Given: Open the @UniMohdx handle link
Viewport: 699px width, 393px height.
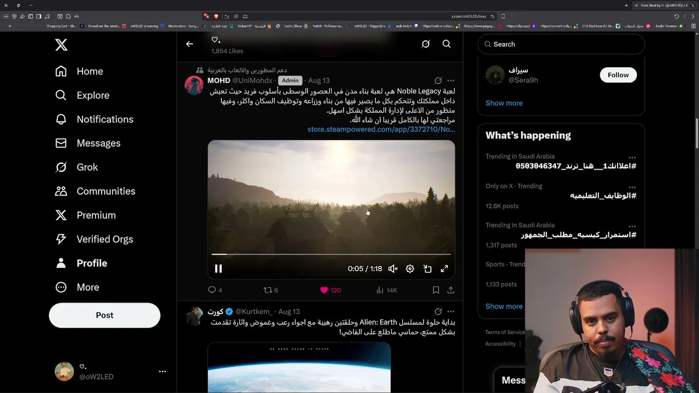Looking at the screenshot, I should coord(252,80).
